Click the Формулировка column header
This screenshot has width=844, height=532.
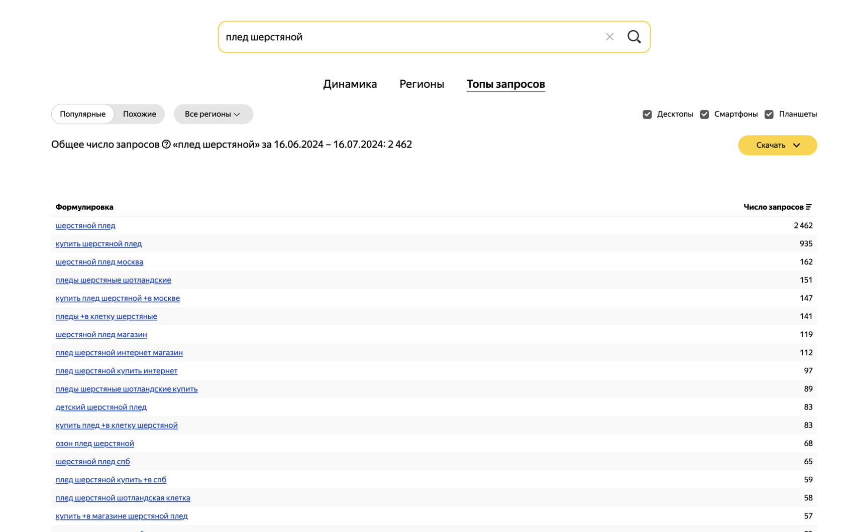[x=84, y=207]
